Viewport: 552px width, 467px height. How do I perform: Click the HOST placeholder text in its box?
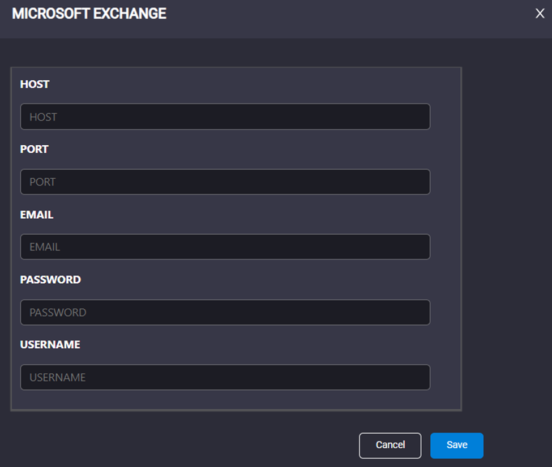coord(43,116)
